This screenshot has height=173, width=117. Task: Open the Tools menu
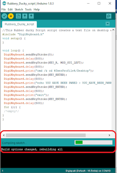pyautogui.click(x=28, y=9)
